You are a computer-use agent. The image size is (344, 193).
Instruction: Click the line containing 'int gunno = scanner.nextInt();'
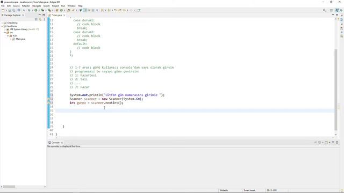coord(97,102)
